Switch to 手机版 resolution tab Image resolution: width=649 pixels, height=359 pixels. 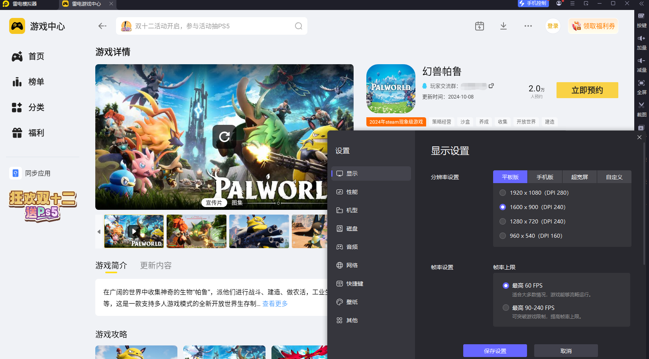pyautogui.click(x=545, y=177)
